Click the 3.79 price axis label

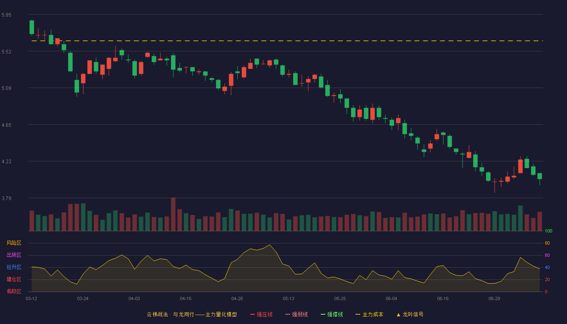point(6,198)
